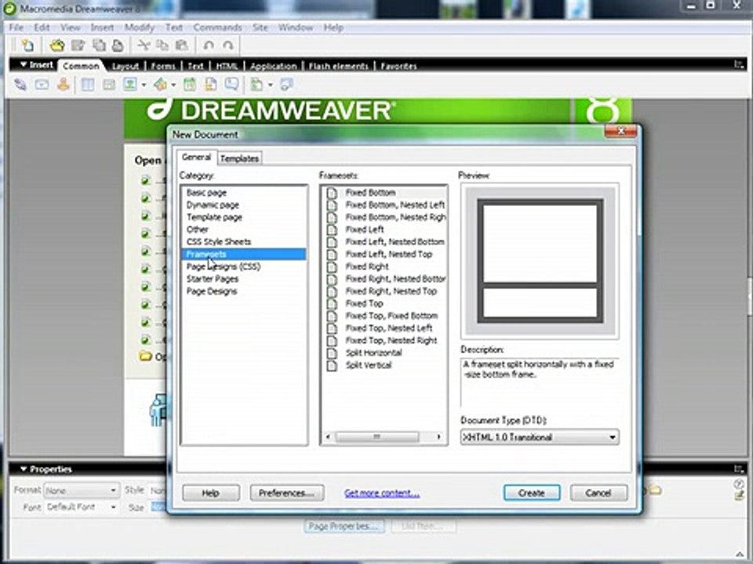Insert the Date from the Common bar
The width and height of the screenshot is (753, 564).
[190, 85]
